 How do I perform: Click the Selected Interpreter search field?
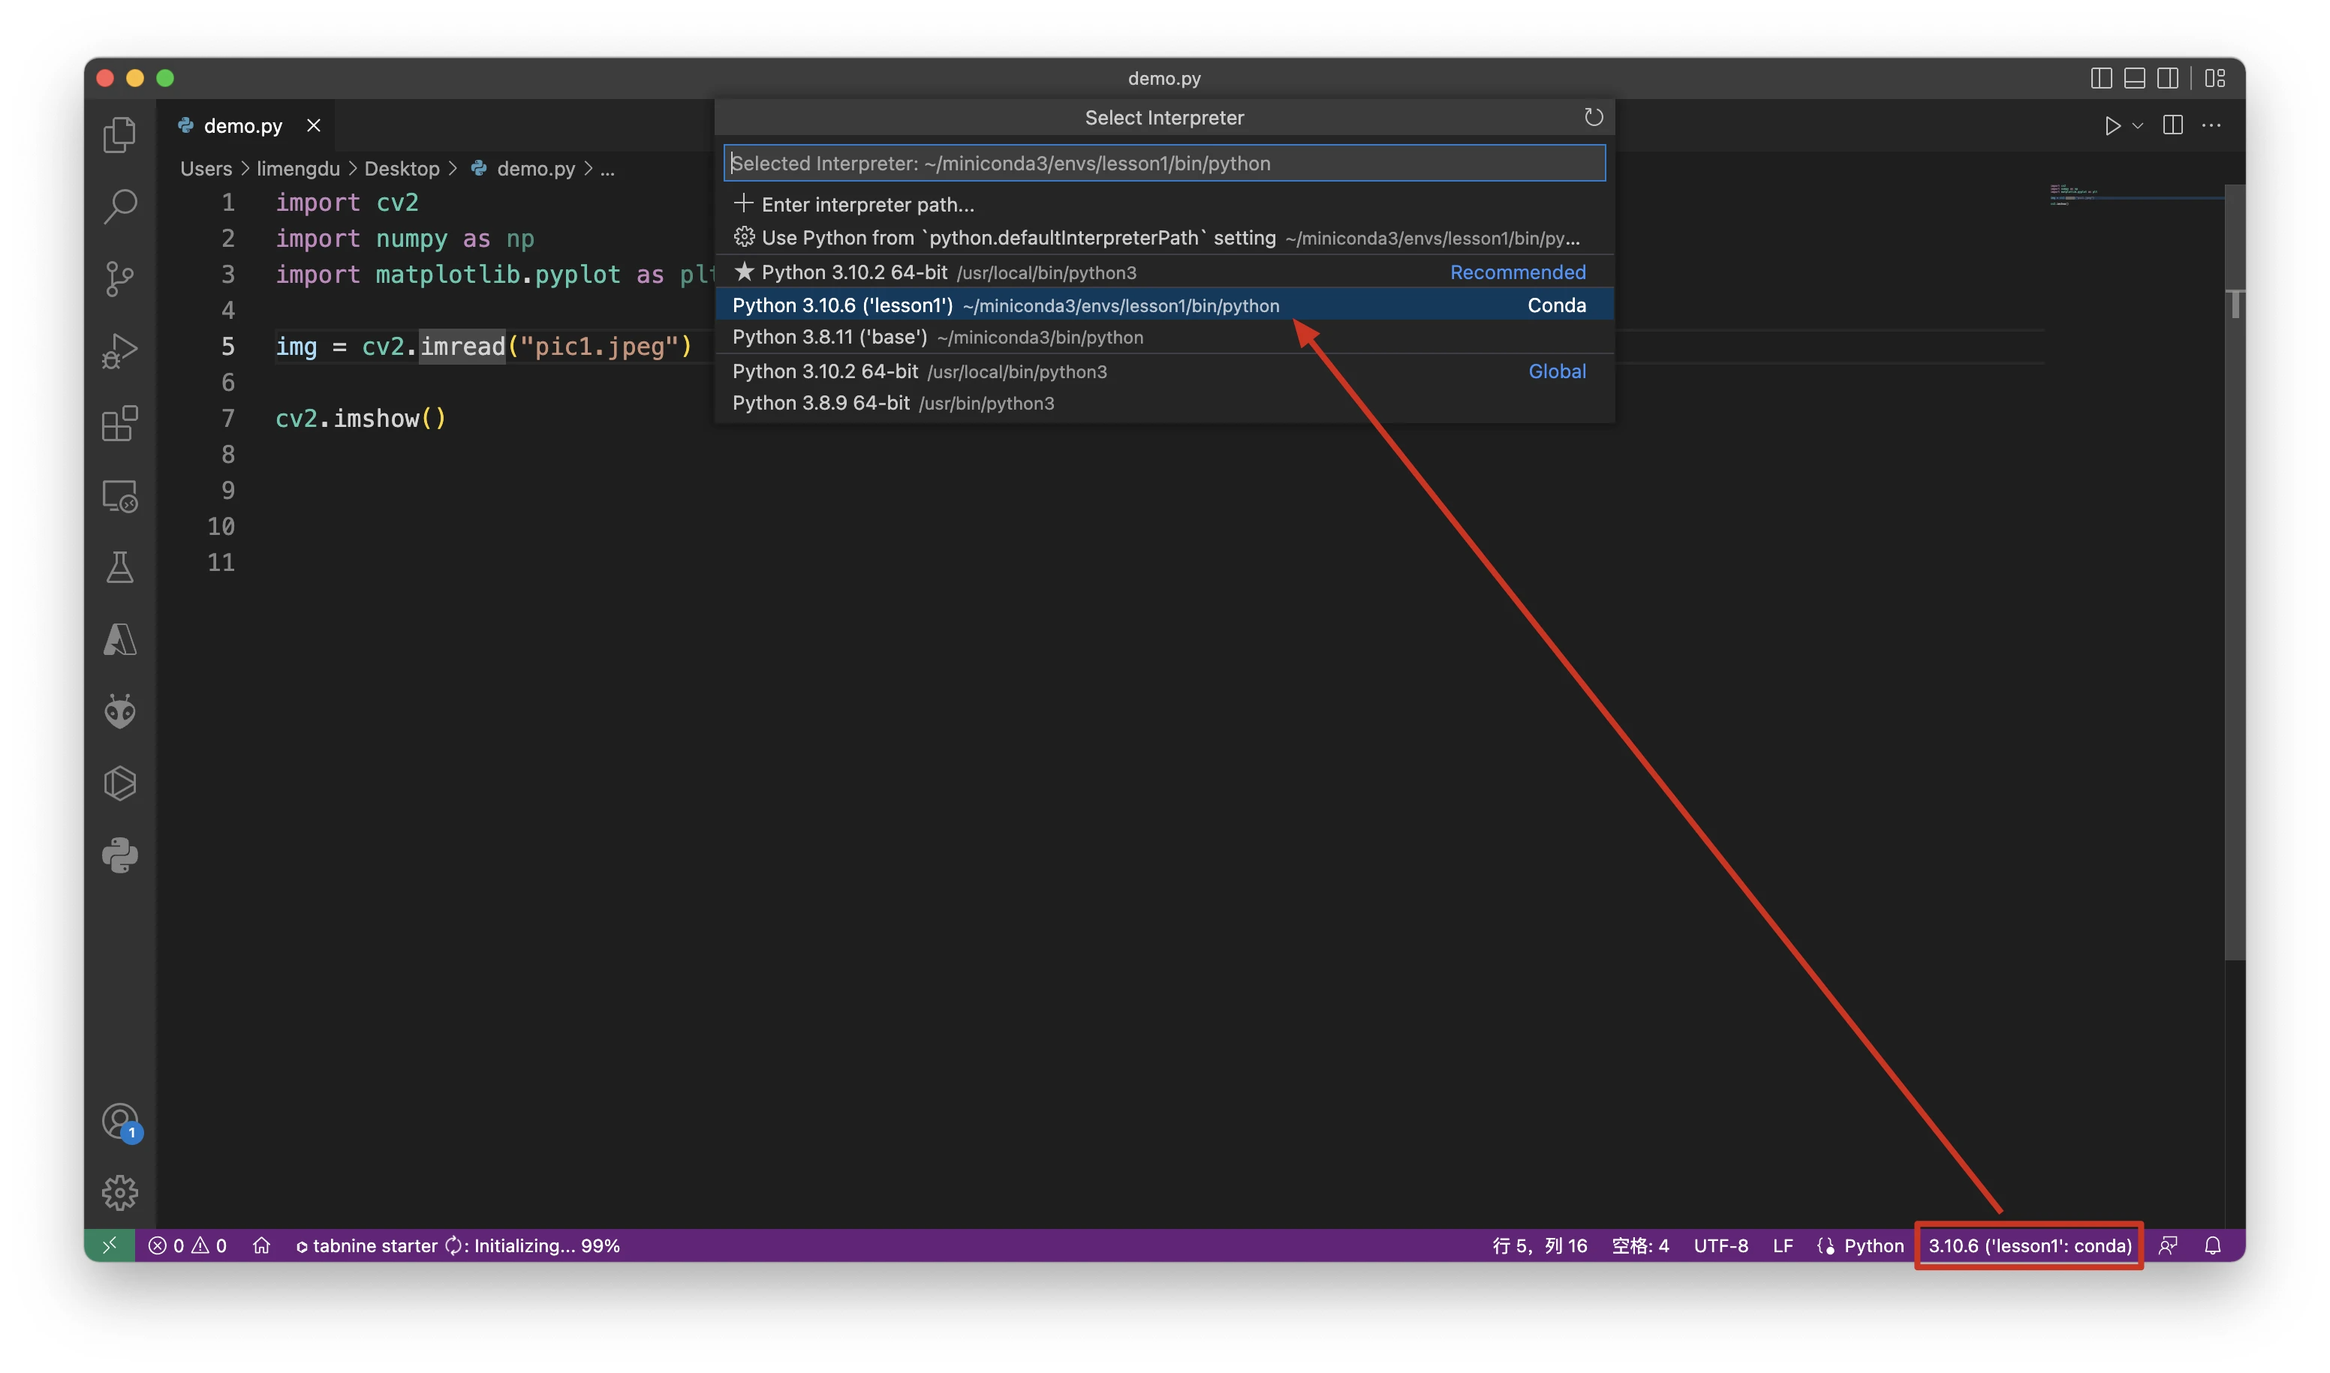[x=1163, y=164]
